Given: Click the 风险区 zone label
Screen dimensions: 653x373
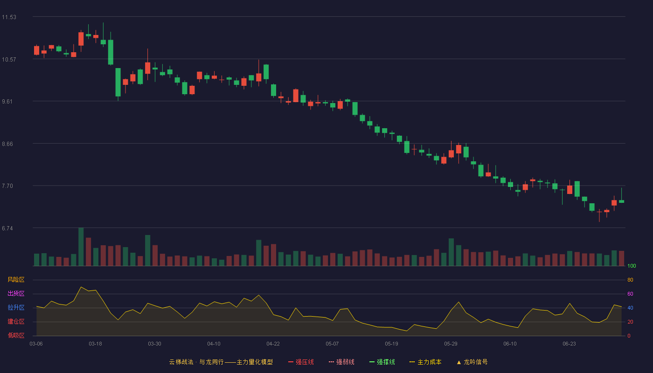Looking at the screenshot, I should [16, 280].
